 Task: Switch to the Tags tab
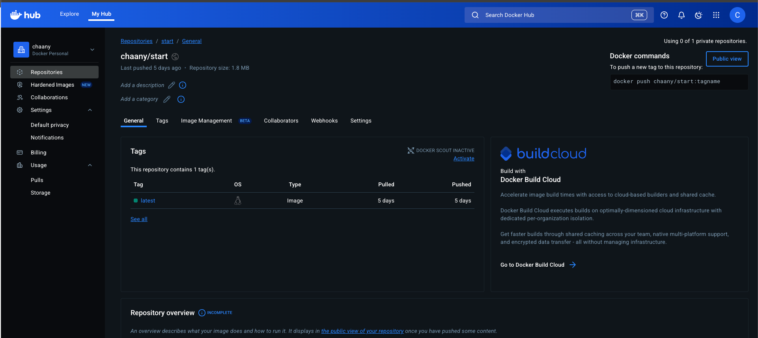point(162,121)
